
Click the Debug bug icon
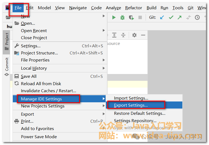122,17
